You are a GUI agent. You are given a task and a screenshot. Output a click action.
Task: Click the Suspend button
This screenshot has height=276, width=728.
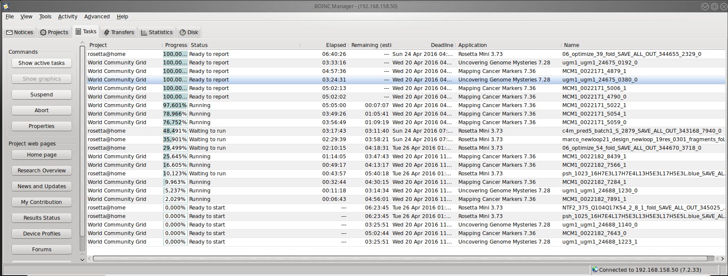point(42,95)
